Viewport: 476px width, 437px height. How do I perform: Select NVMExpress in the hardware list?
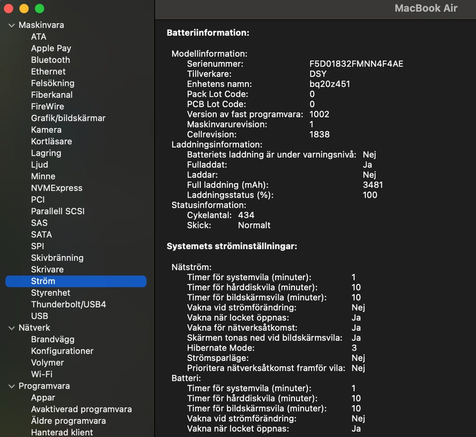tap(57, 188)
